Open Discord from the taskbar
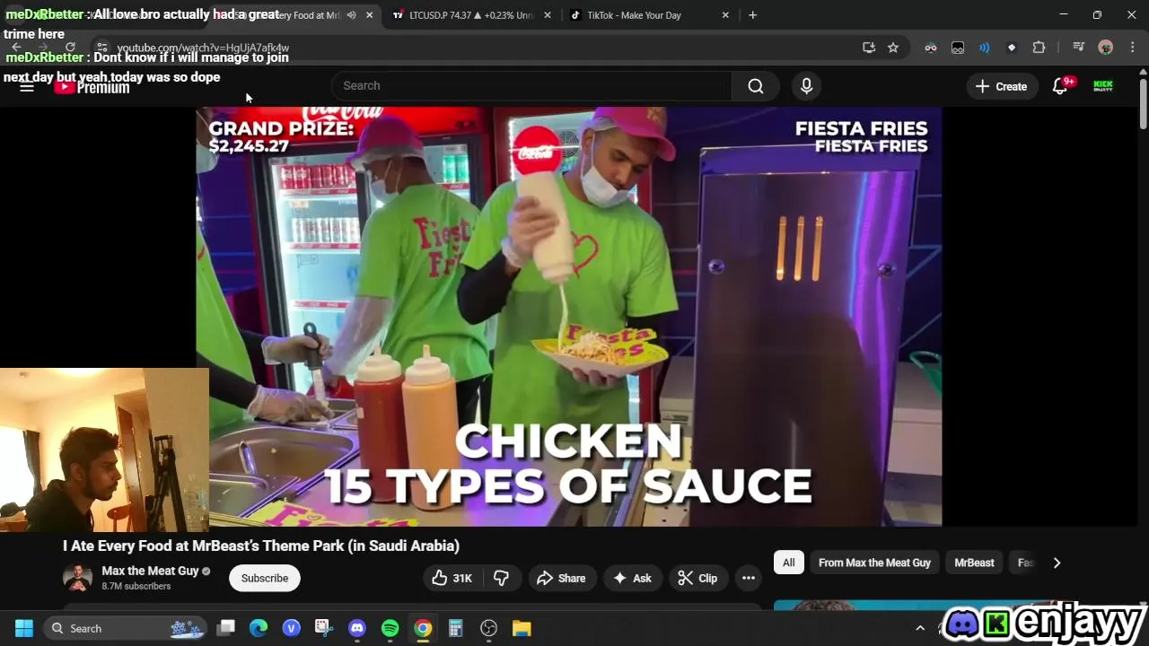 point(357,628)
